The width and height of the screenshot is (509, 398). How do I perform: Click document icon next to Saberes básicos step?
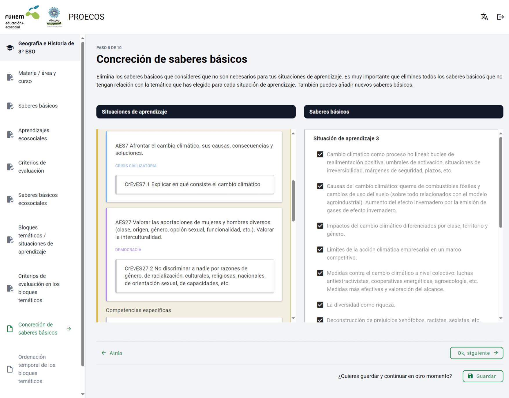click(10, 106)
